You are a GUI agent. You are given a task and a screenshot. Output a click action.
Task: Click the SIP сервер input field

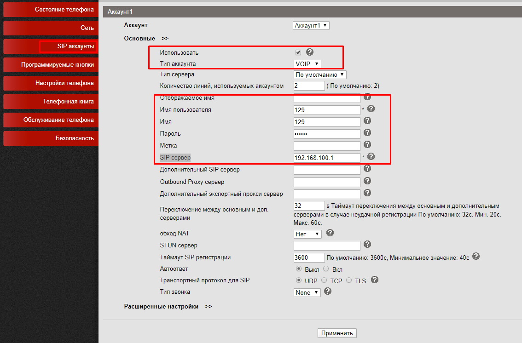327,158
